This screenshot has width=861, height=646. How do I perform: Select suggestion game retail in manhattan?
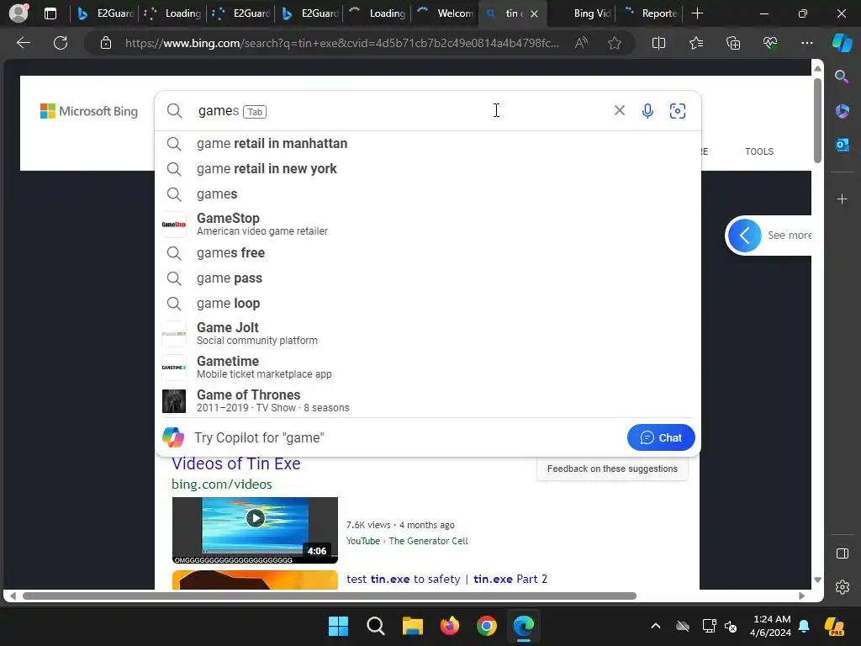[428, 143]
